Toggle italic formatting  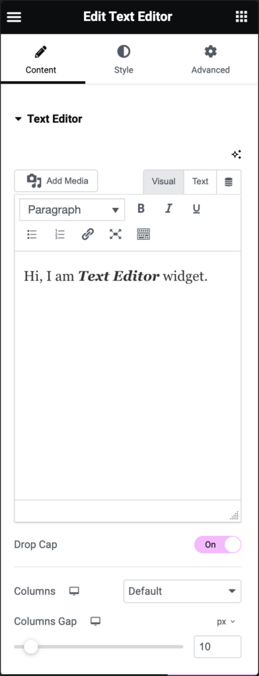pos(168,209)
